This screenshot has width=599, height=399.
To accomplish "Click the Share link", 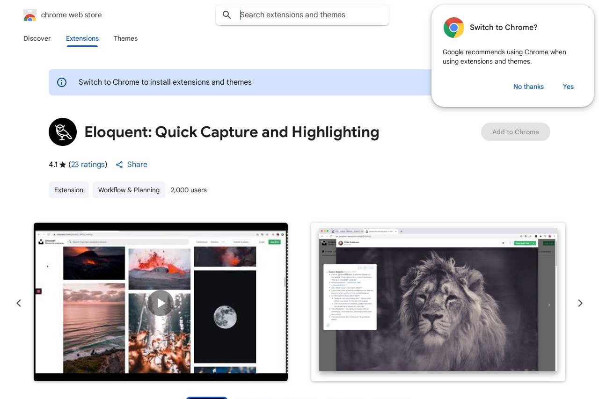I will point(131,165).
